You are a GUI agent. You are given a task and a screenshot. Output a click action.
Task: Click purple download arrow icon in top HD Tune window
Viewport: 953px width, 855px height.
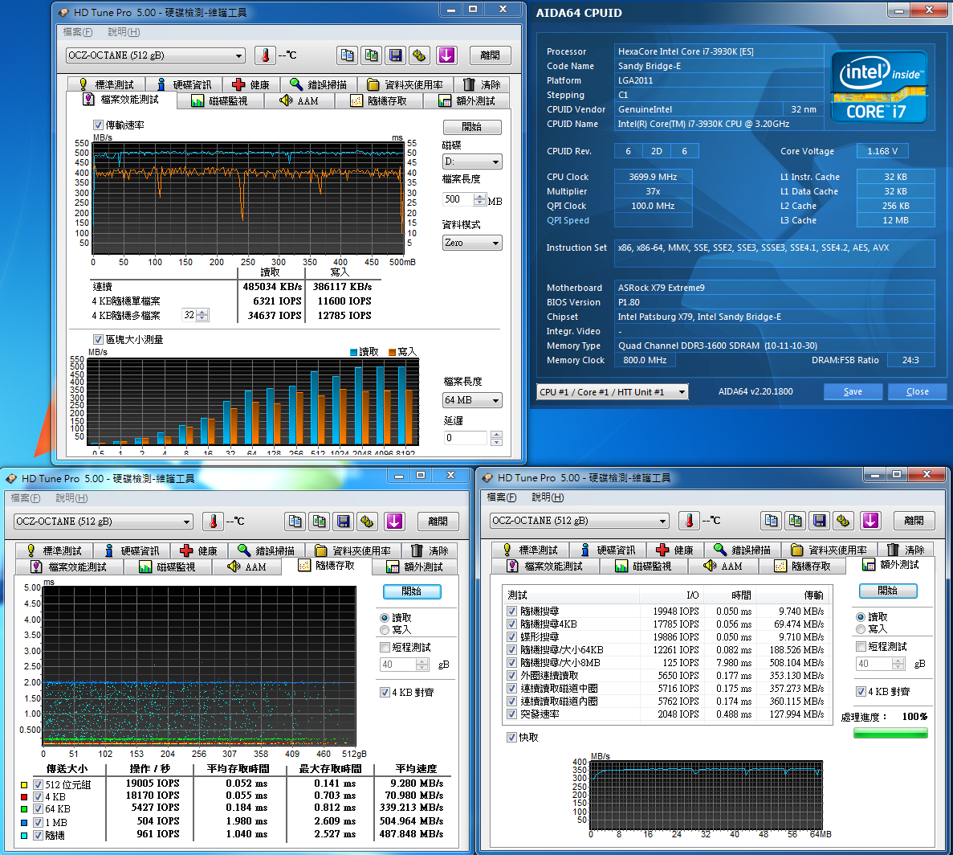click(x=446, y=55)
